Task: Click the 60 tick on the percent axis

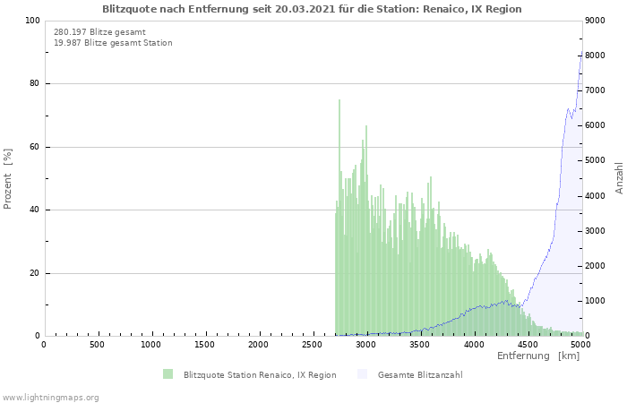Action: pyautogui.click(x=35, y=147)
